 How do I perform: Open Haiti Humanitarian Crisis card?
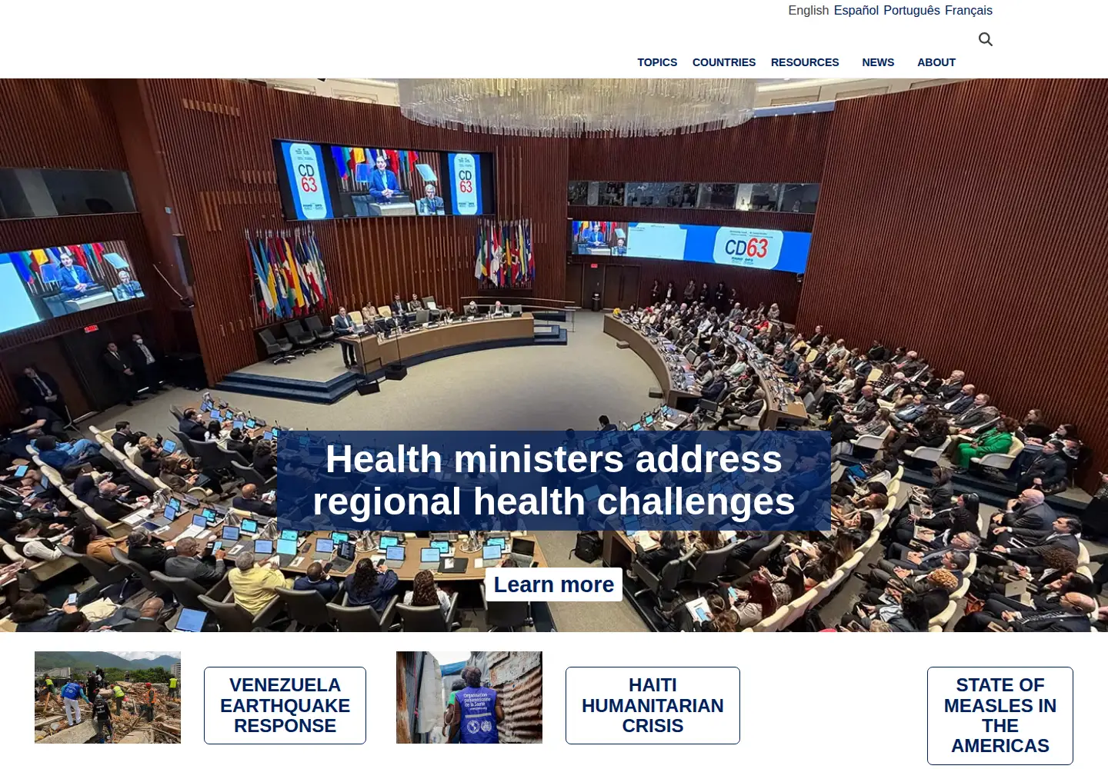[652, 705]
